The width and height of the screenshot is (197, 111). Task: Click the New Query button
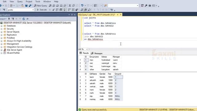coord(40,6)
